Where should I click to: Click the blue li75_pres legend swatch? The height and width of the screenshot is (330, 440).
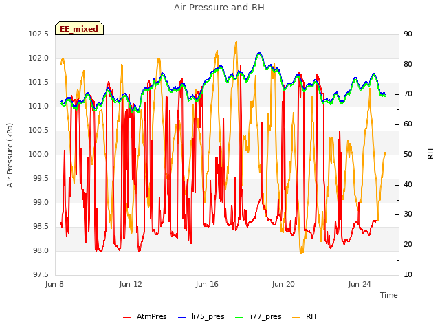point(182,318)
